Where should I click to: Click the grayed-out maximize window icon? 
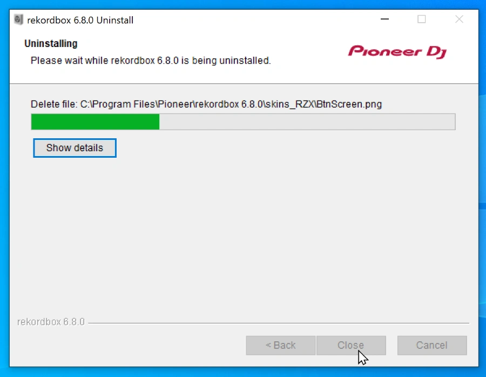[422, 19]
